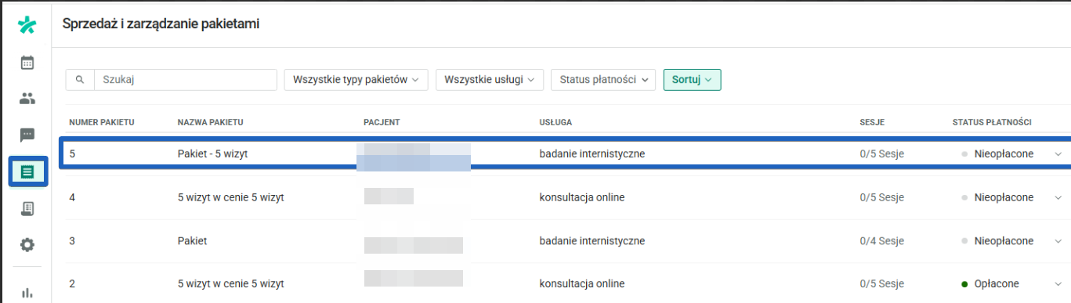
Task: Open the patients (people) sidebar icon
Action: coord(27,99)
